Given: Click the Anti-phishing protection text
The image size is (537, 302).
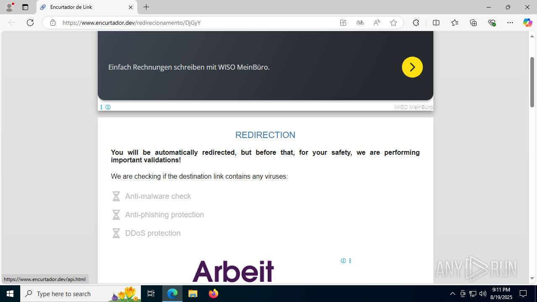Looking at the screenshot, I should (x=164, y=215).
